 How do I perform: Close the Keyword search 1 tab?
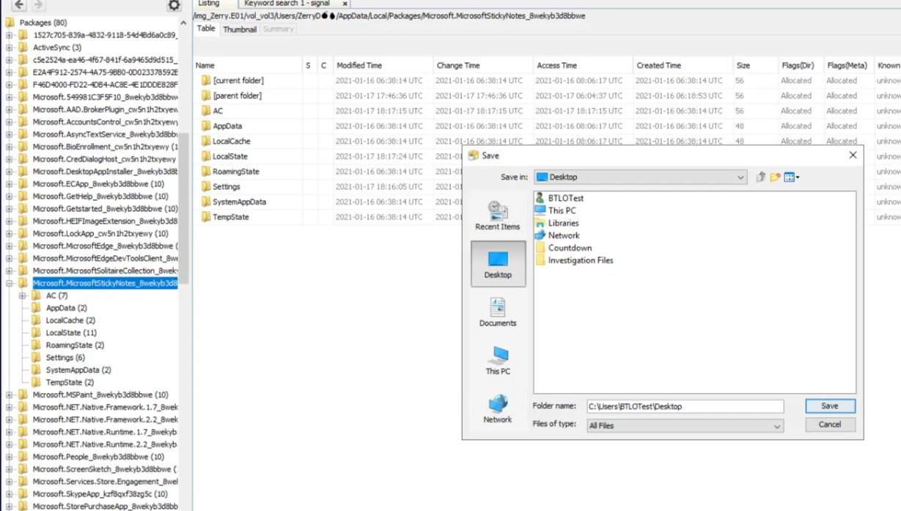345,4
